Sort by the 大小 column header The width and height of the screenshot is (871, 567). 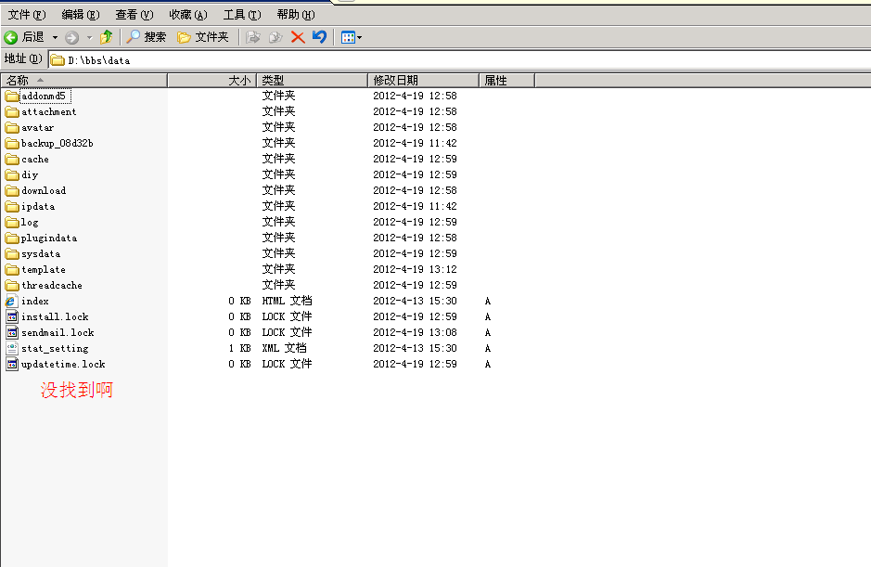(x=211, y=81)
